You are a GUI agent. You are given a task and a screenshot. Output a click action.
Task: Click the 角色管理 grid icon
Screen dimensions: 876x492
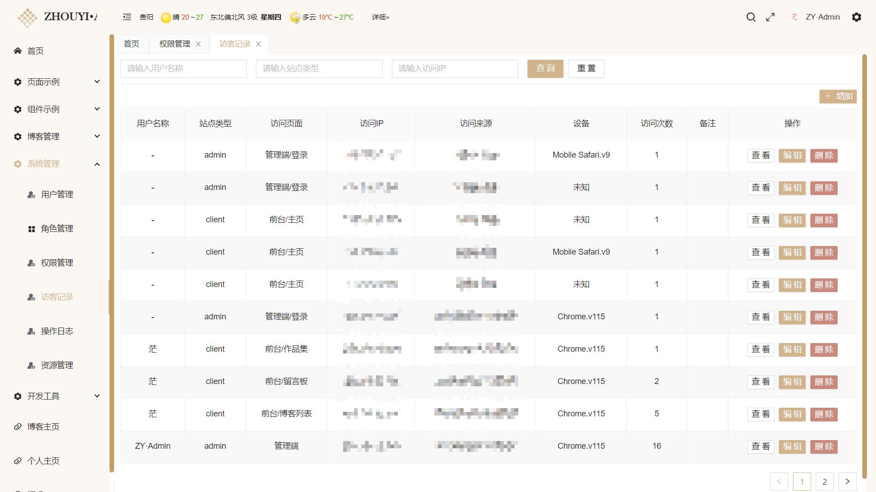point(31,229)
